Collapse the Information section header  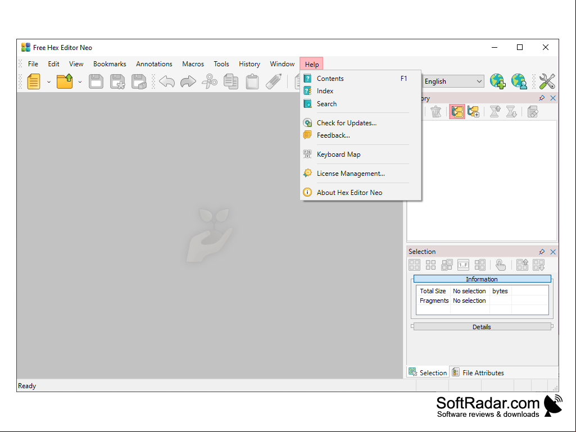point(482,279)
